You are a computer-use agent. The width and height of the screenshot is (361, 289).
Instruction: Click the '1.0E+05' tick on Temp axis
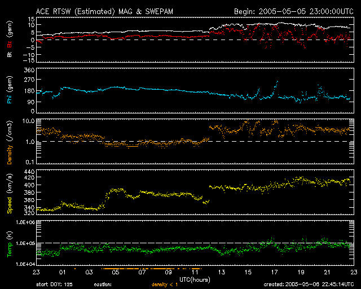click(25, 243)
